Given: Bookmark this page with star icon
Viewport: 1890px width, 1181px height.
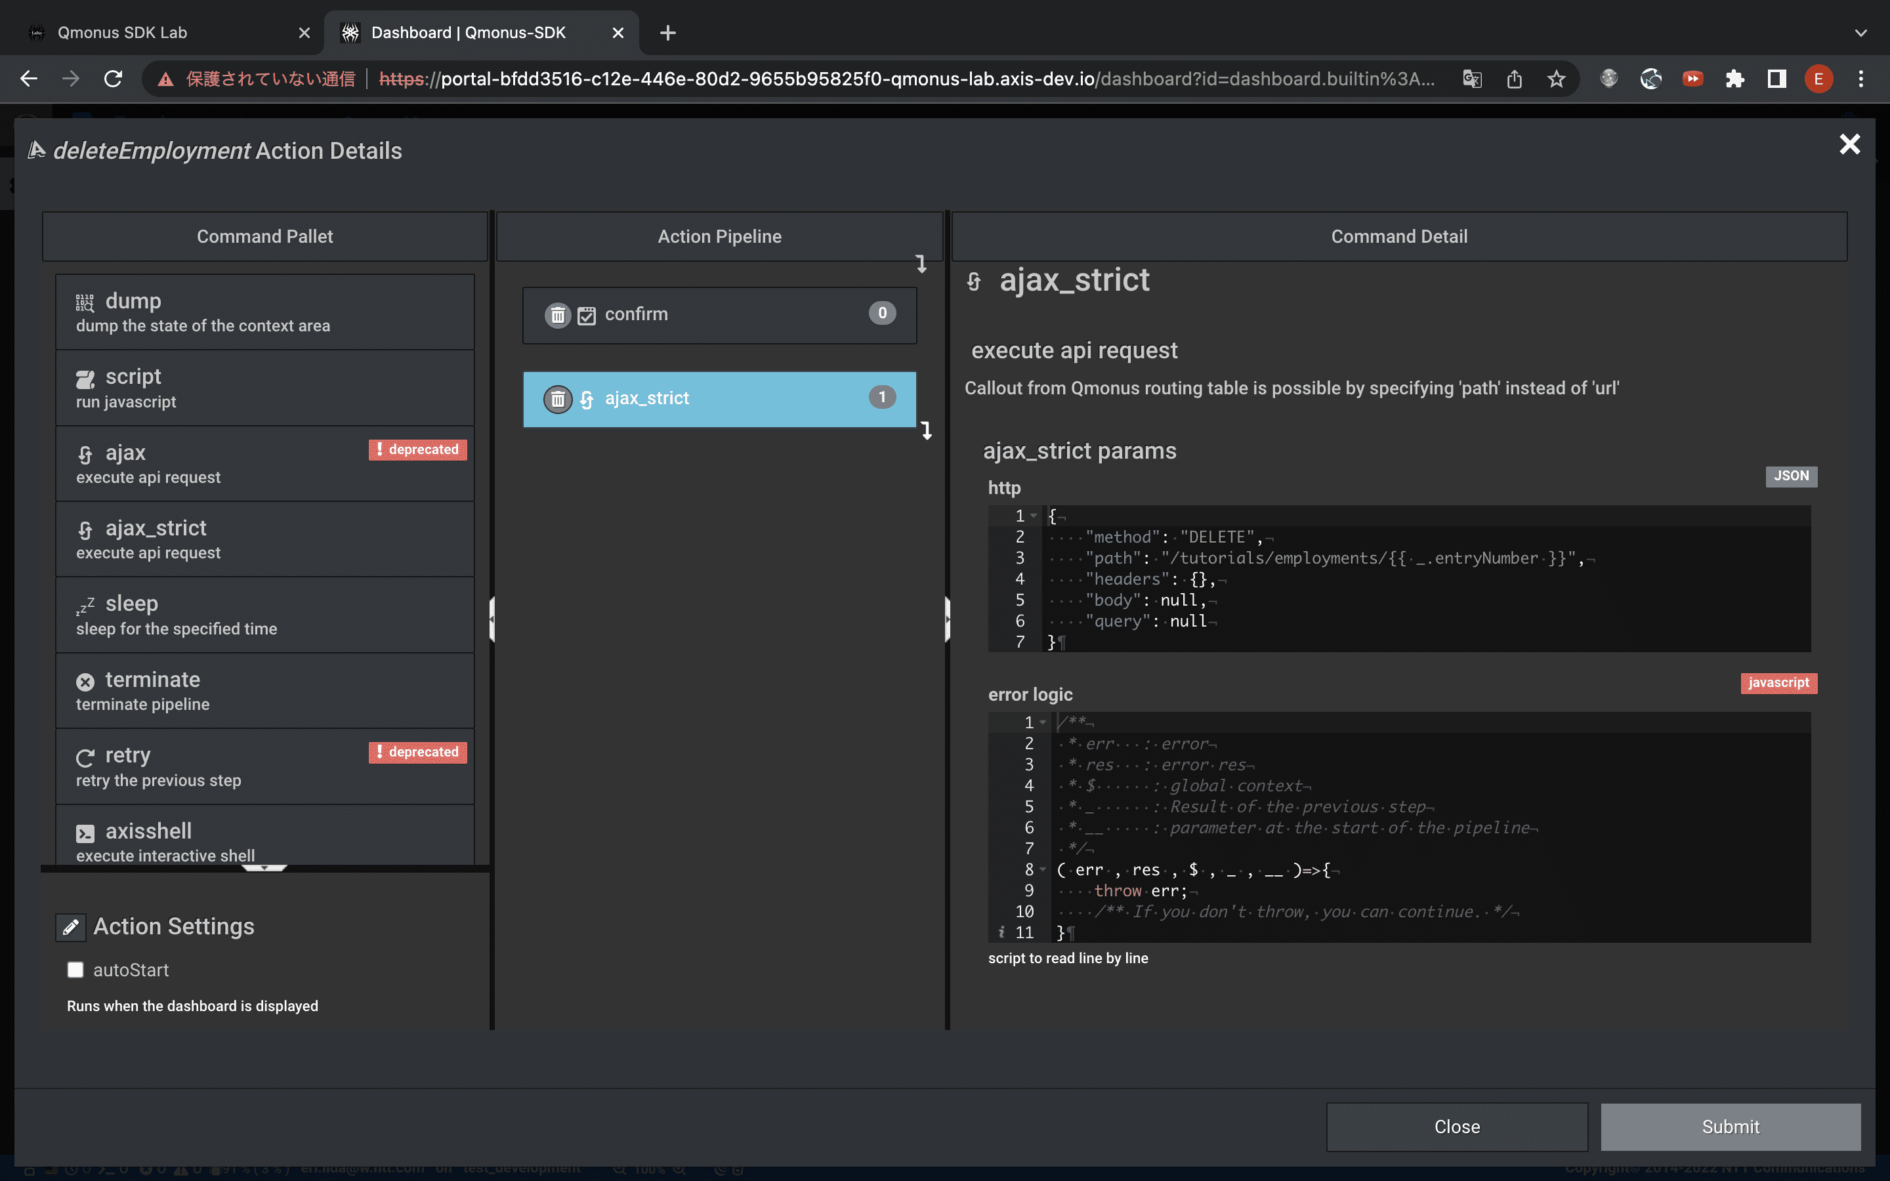Looking at the screenshot, I should pos(1557,79).
